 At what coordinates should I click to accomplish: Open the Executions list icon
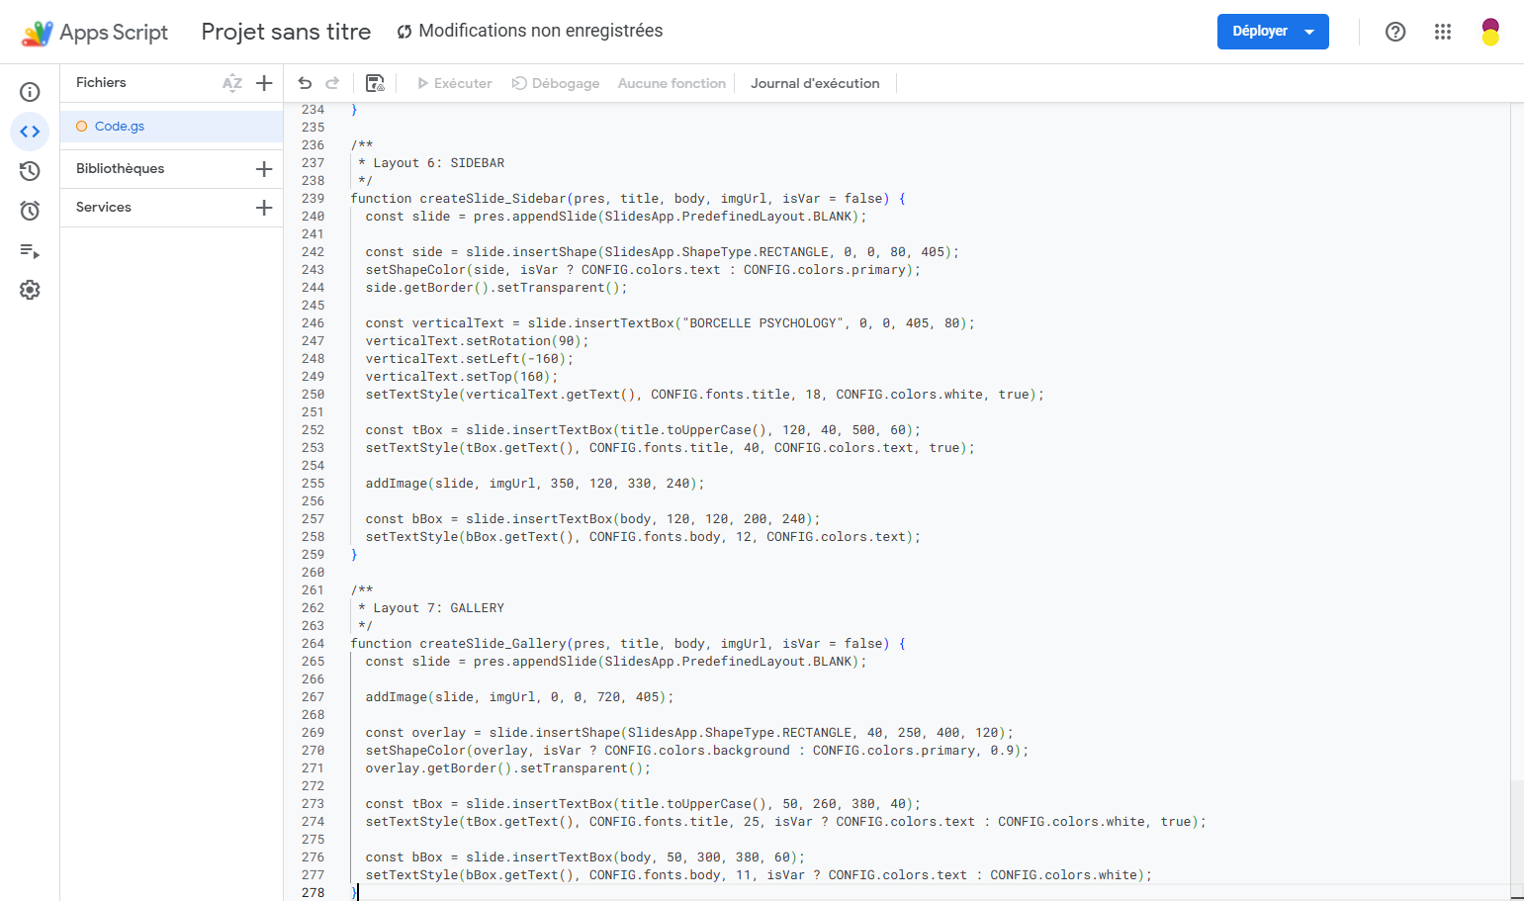[30, 251]
